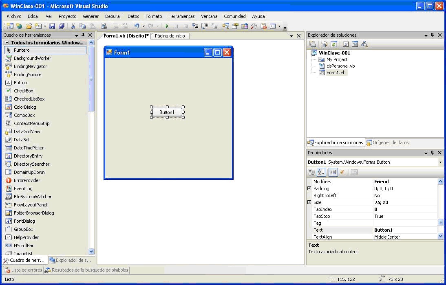Image resolution: width=446 pixels, height=285 pixels.
Task: Toggle auto-hide on the Propiedades panel
Action: (433, 152)
